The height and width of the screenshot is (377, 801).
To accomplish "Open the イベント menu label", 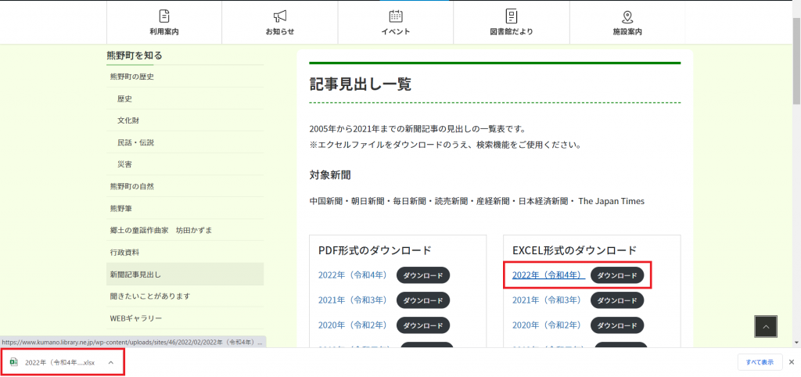I will (395, 31).
